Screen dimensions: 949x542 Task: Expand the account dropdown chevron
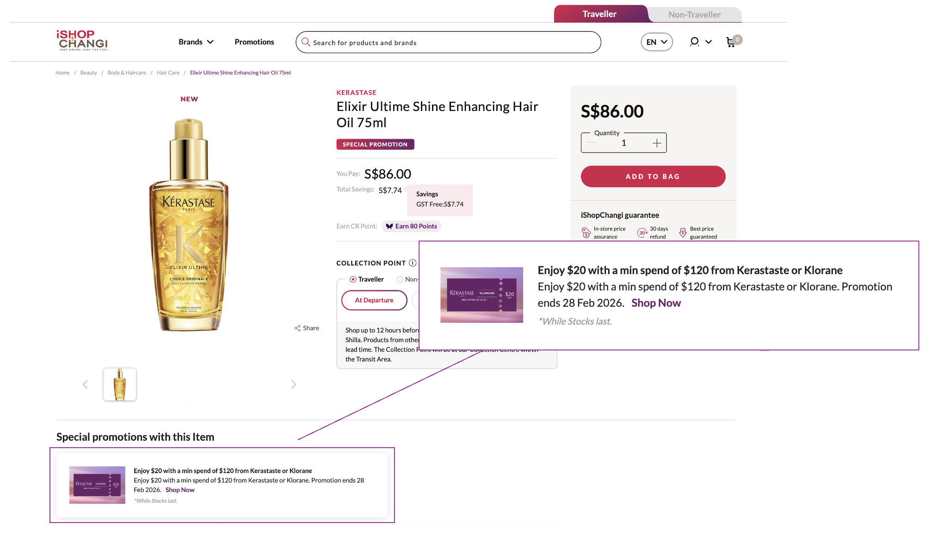[x=709, y=42]
